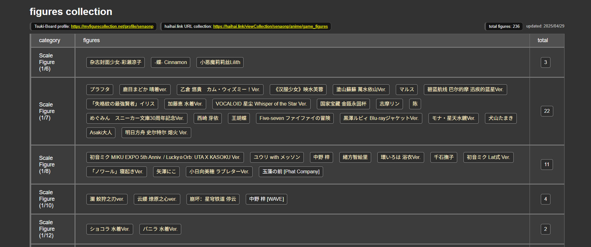Screen dimensions: 591x247
Task: Select '初音ミク Lat式 Ver.' figure tag
Action: click(x=488, y=157)
